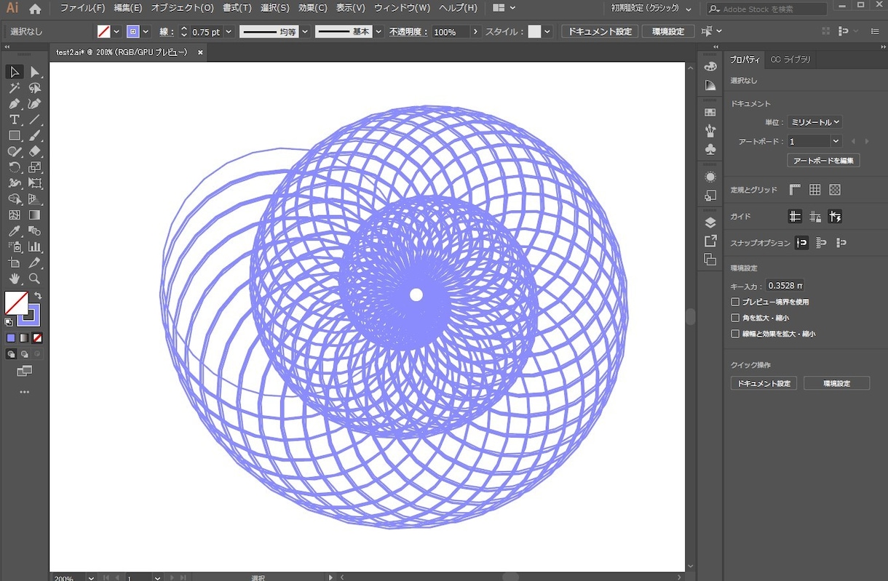This screenshot has width=888, height=581.
Task: Select the Hand tool
Action: tap(14, 279)
